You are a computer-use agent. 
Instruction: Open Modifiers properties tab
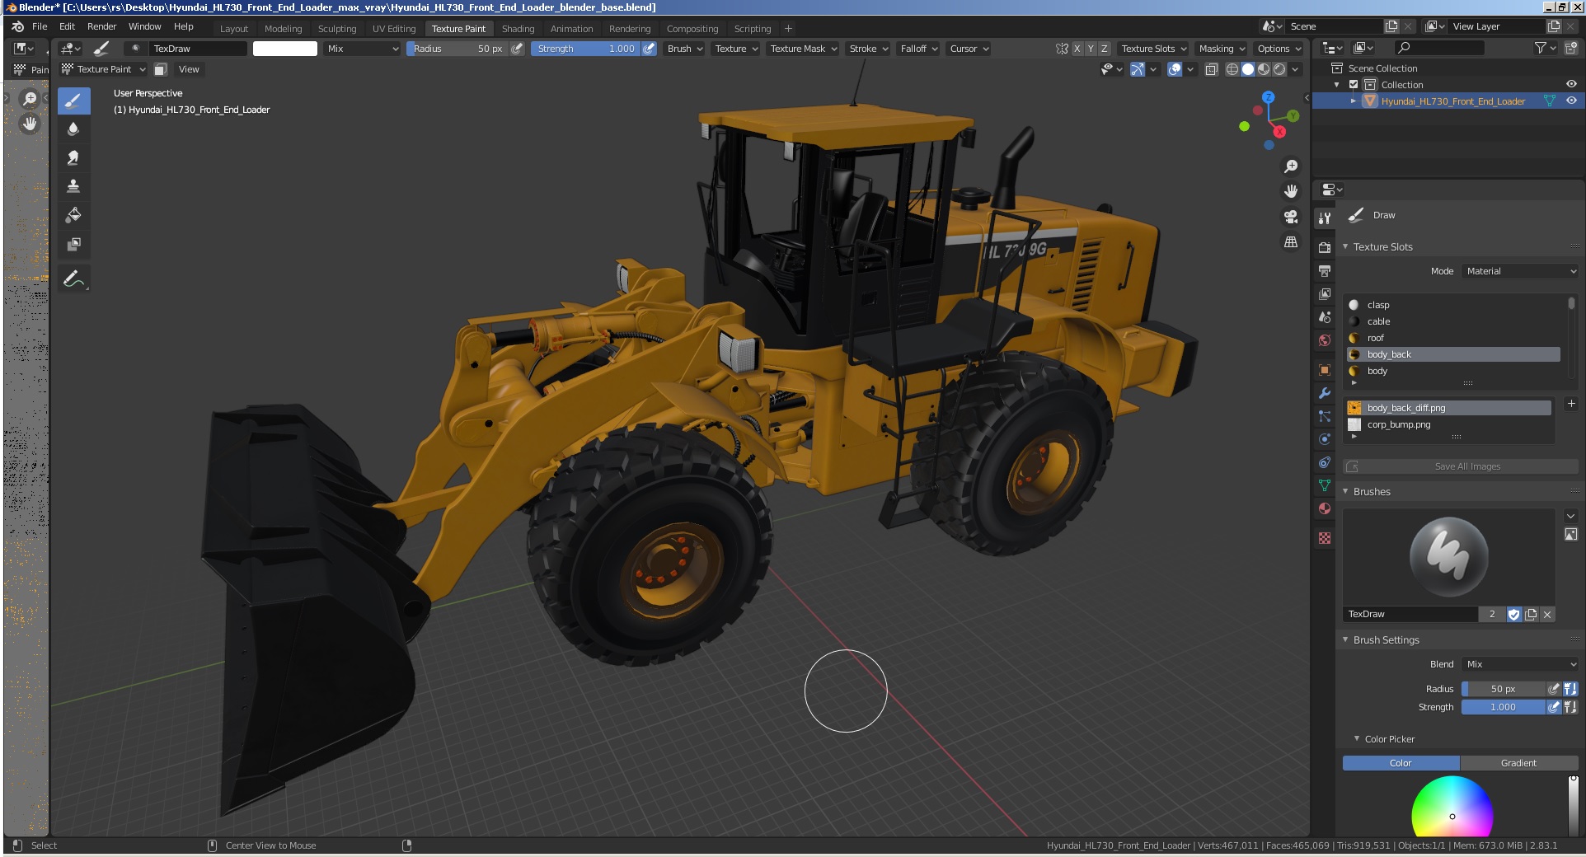tap(1325, 393)
